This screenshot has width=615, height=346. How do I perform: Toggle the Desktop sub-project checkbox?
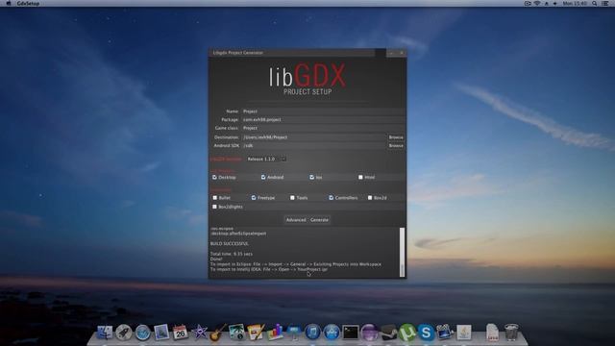point(214,177)
